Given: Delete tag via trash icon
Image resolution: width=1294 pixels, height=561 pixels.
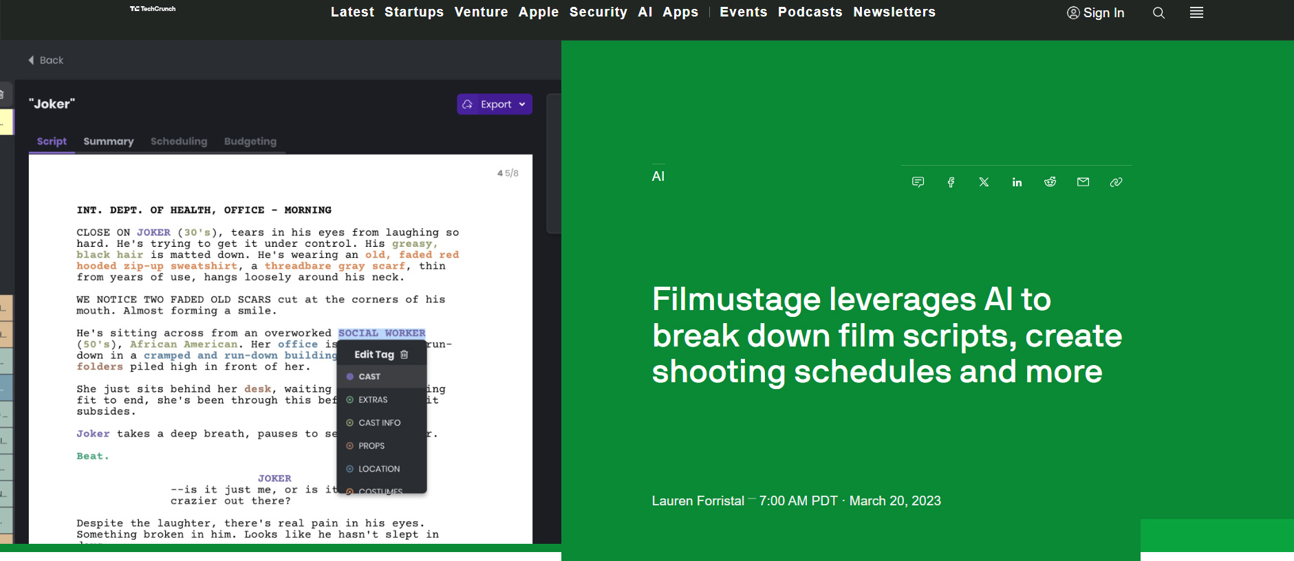Looking at the screenshot, I should [405, 355].
